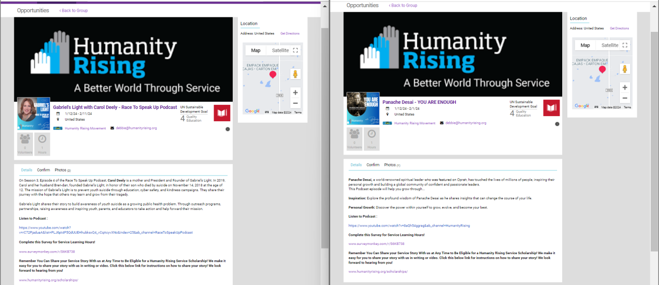Click Get Directions in left window
This screenshot has height=285, width=659.
pos(290,33)
